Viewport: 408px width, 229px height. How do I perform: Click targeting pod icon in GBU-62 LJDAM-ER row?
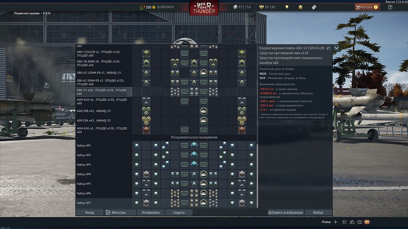click(204, 73)
